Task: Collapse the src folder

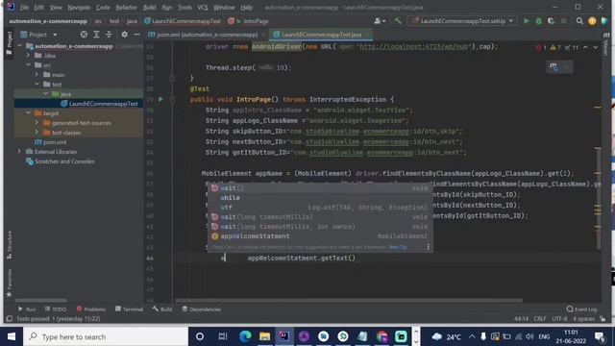Action: pos(28,64)
